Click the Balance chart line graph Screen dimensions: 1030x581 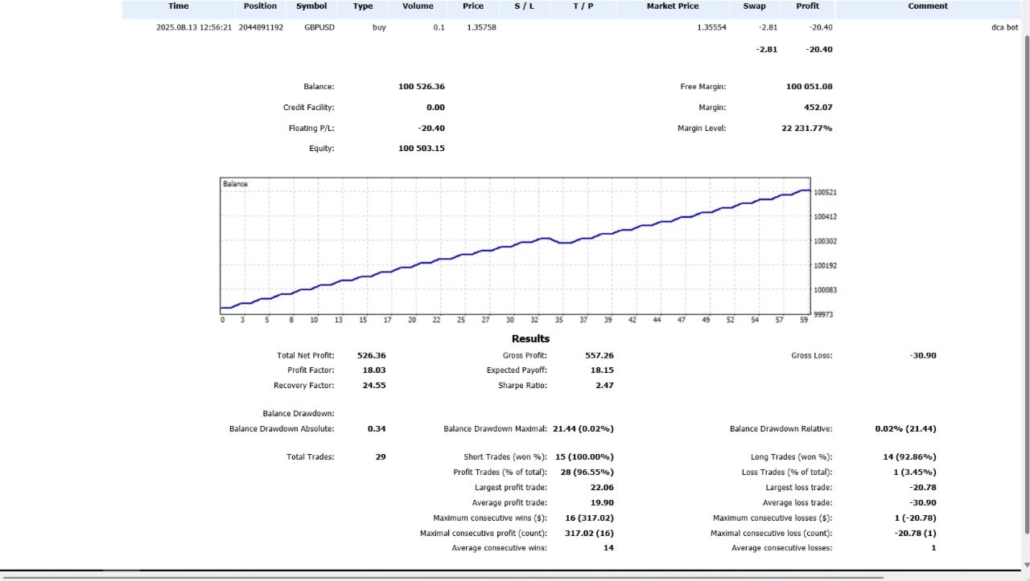(x=515, y=245)
